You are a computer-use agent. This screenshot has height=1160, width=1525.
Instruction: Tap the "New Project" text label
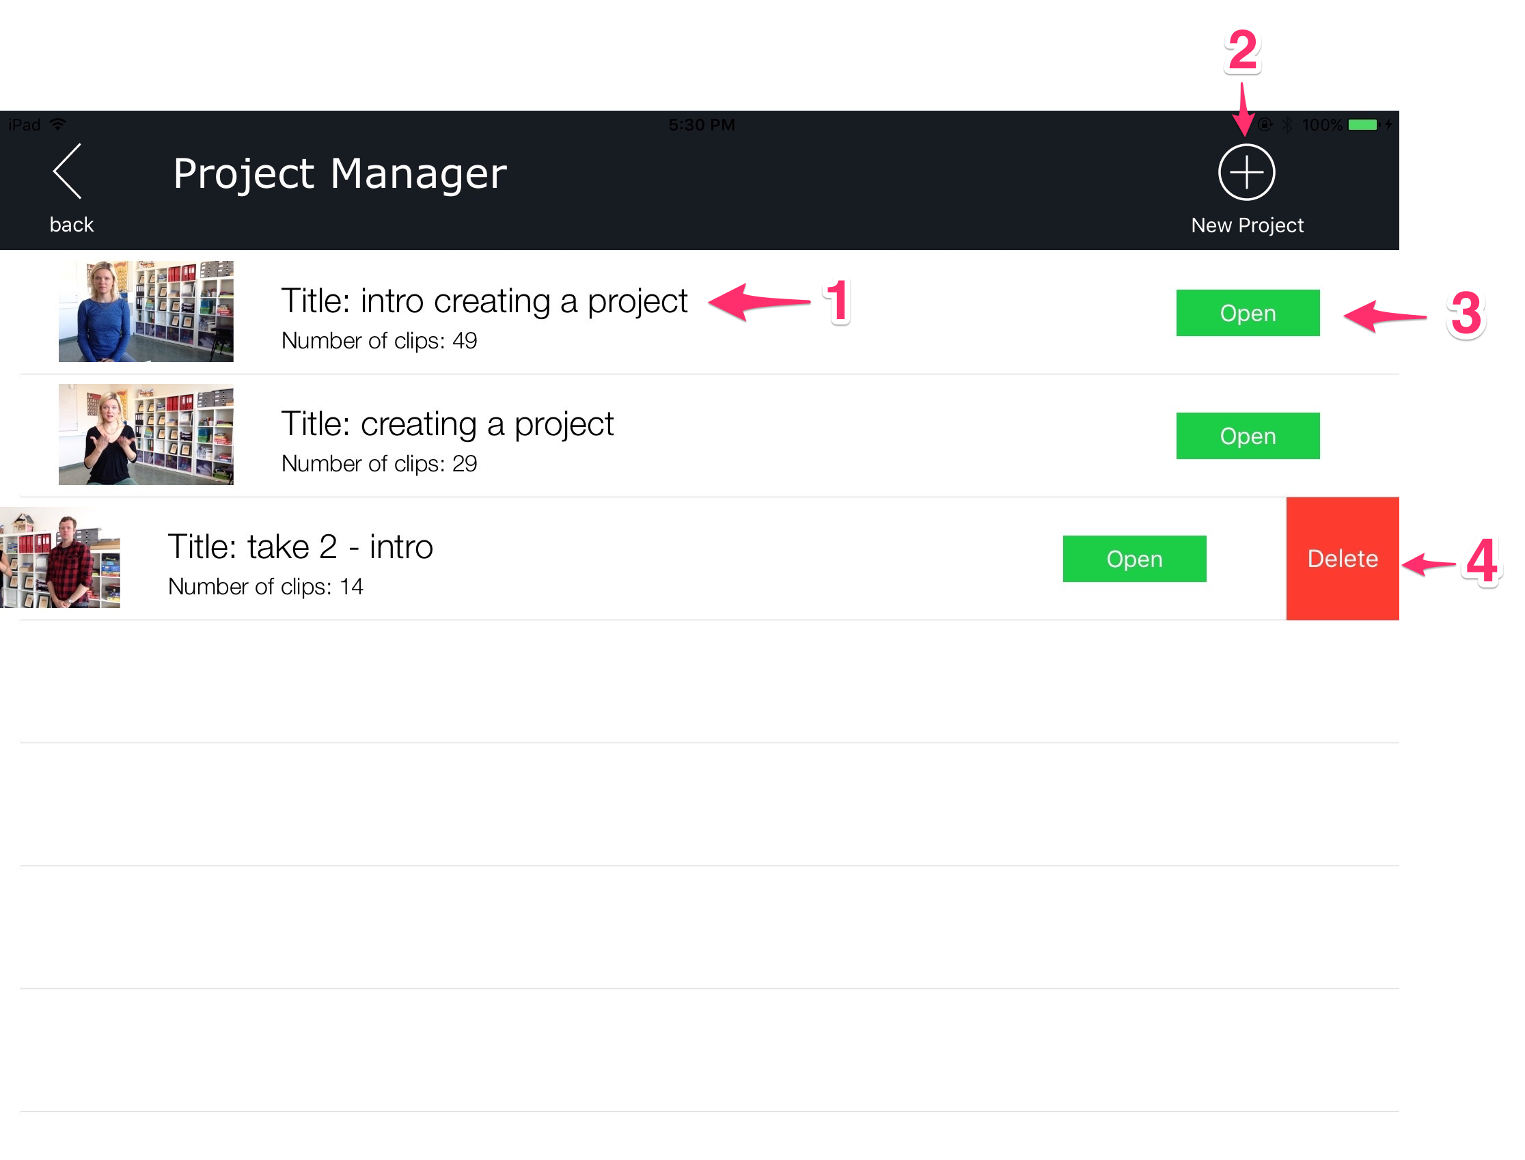(x=1247, y=225)
